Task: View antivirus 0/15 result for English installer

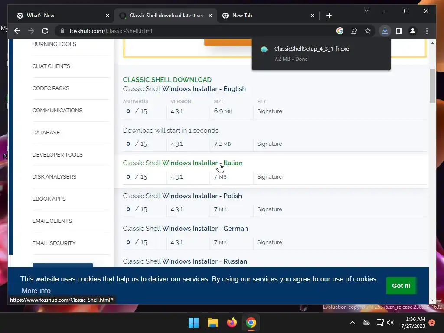Action: pyautogui.click(x=137, y=111)
